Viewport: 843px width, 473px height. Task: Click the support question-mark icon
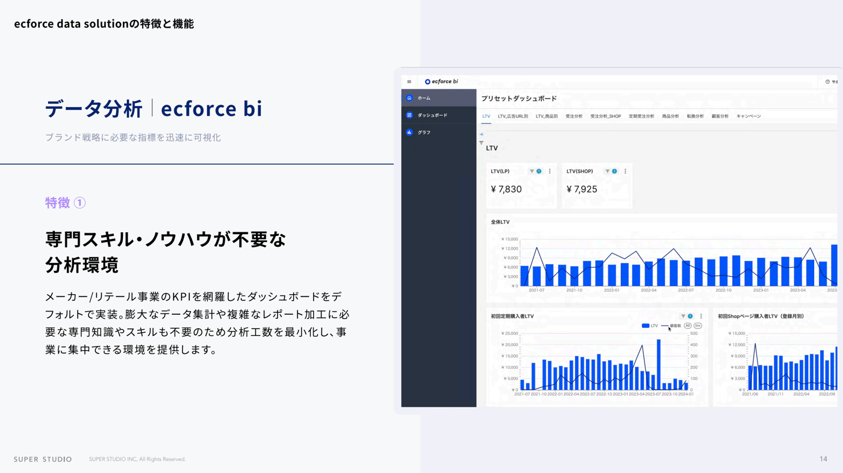[x=827, y=82]
